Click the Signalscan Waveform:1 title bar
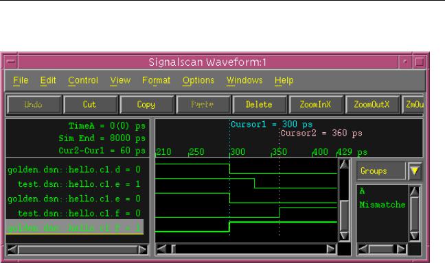 (x=208, y=62)
